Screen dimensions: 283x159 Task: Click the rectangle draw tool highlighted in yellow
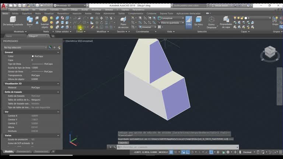(80, 27)
